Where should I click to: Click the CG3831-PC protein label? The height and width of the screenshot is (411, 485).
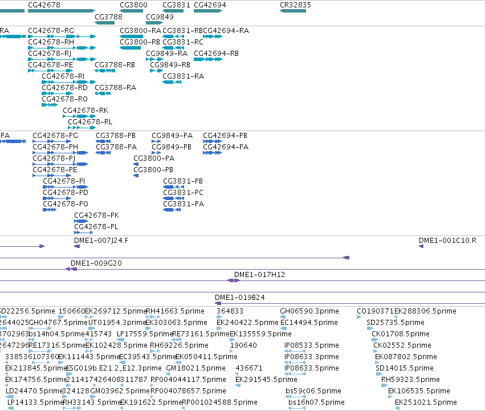click(x=183, y=193)
